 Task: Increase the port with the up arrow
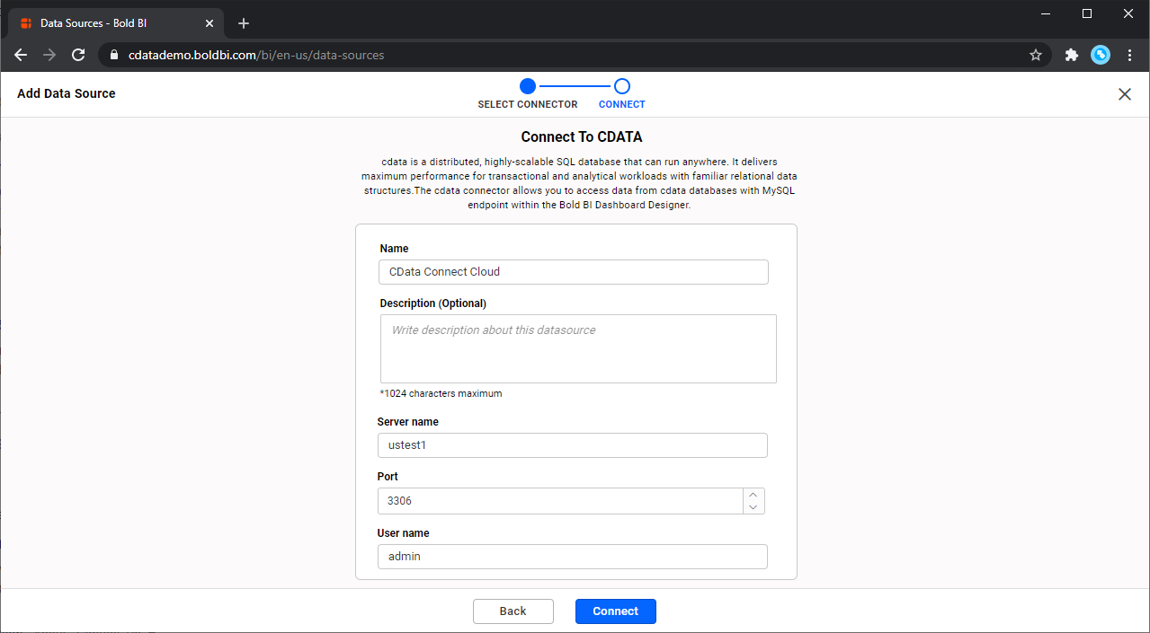[x=753, y=495]
